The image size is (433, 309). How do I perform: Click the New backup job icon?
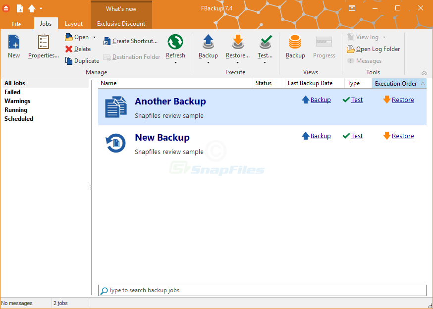[14, 42]
